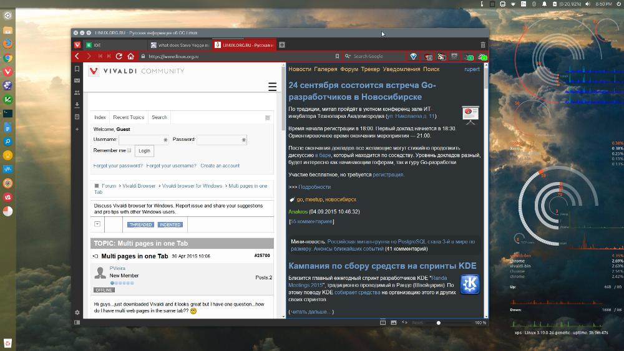Switch to the IDE tab

115,45
